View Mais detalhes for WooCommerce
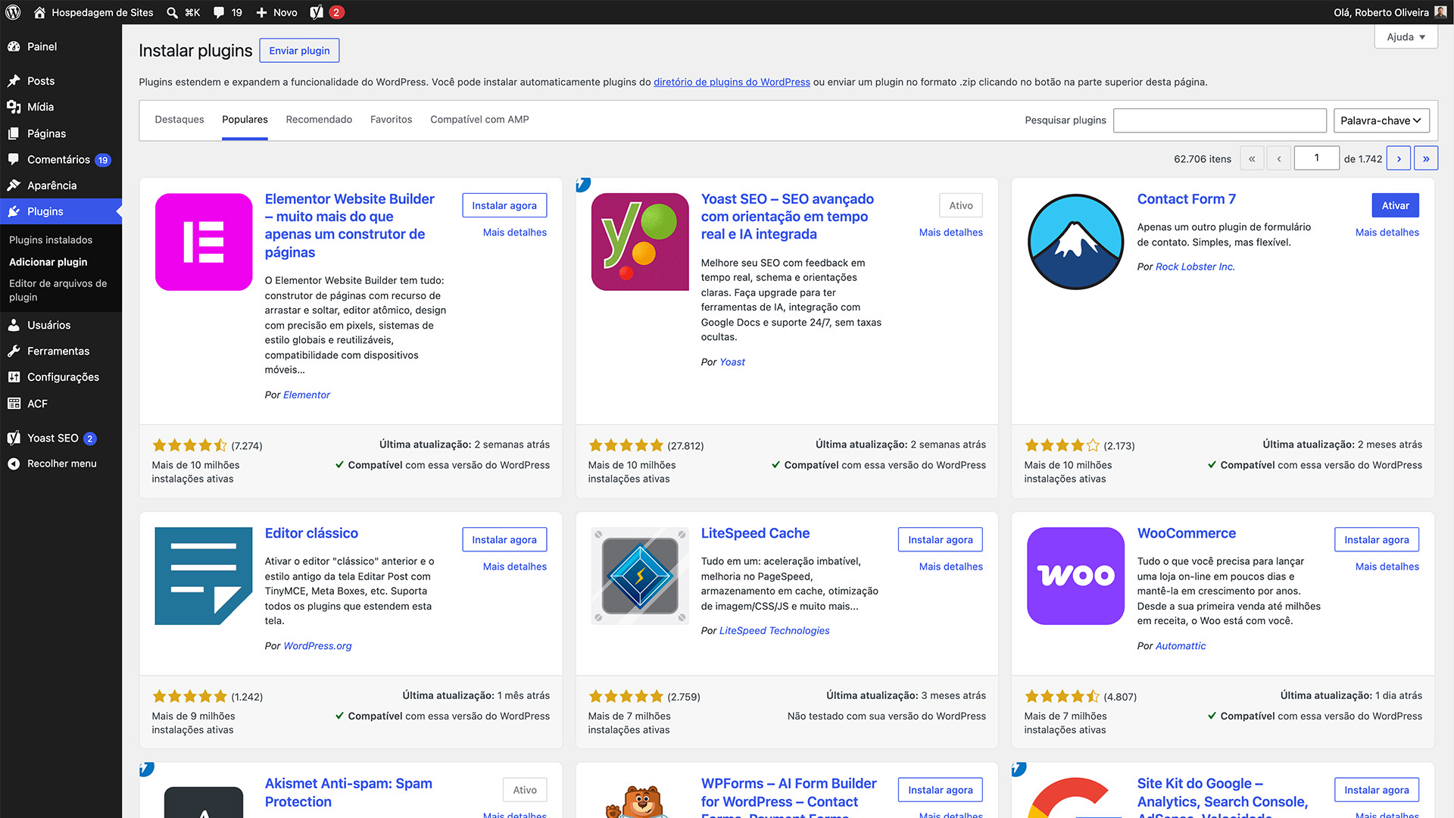Image resolution: width=1454 pixels, height=818 pixels. point(1387,567)
